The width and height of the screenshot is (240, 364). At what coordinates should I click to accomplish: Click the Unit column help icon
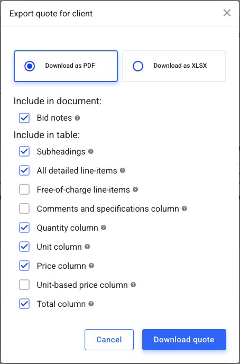[87, 247]
